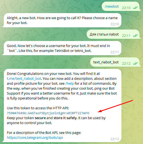Viewport: 143px width, 144px height.
Task: Click the 22:10 timestamp on /newbot message
Action: (126, 8)
